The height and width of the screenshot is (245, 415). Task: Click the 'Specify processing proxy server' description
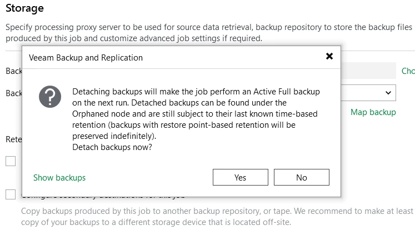pos(206,27)
